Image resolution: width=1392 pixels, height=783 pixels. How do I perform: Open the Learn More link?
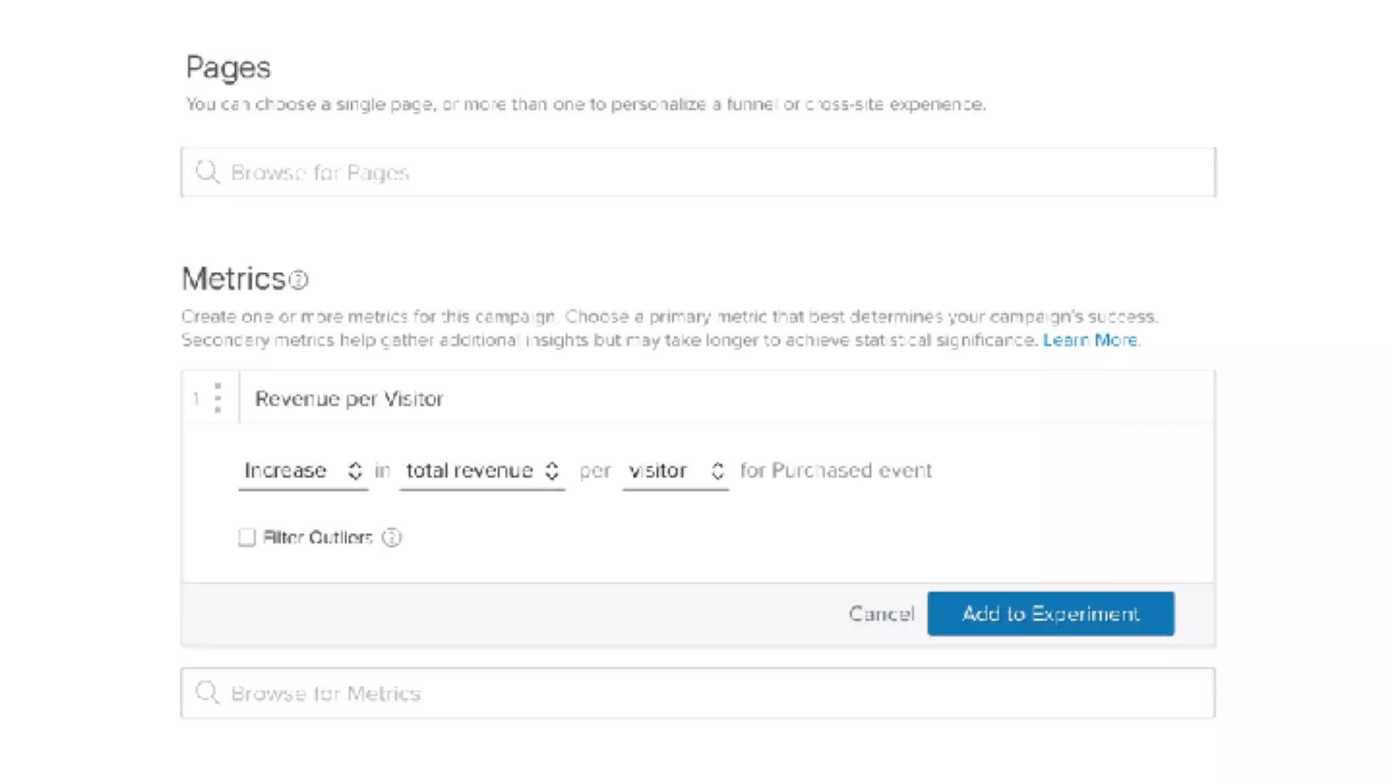[1090, 340]
